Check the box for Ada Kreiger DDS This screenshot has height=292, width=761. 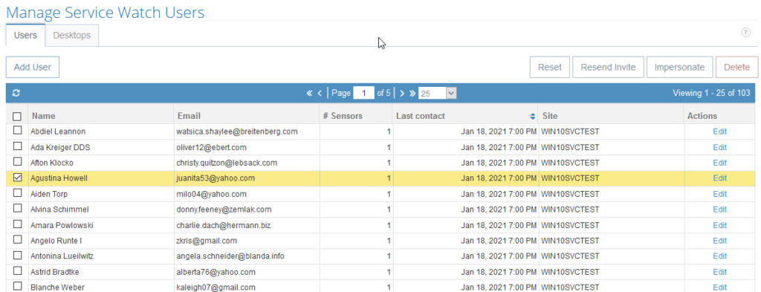coord(17,146)
